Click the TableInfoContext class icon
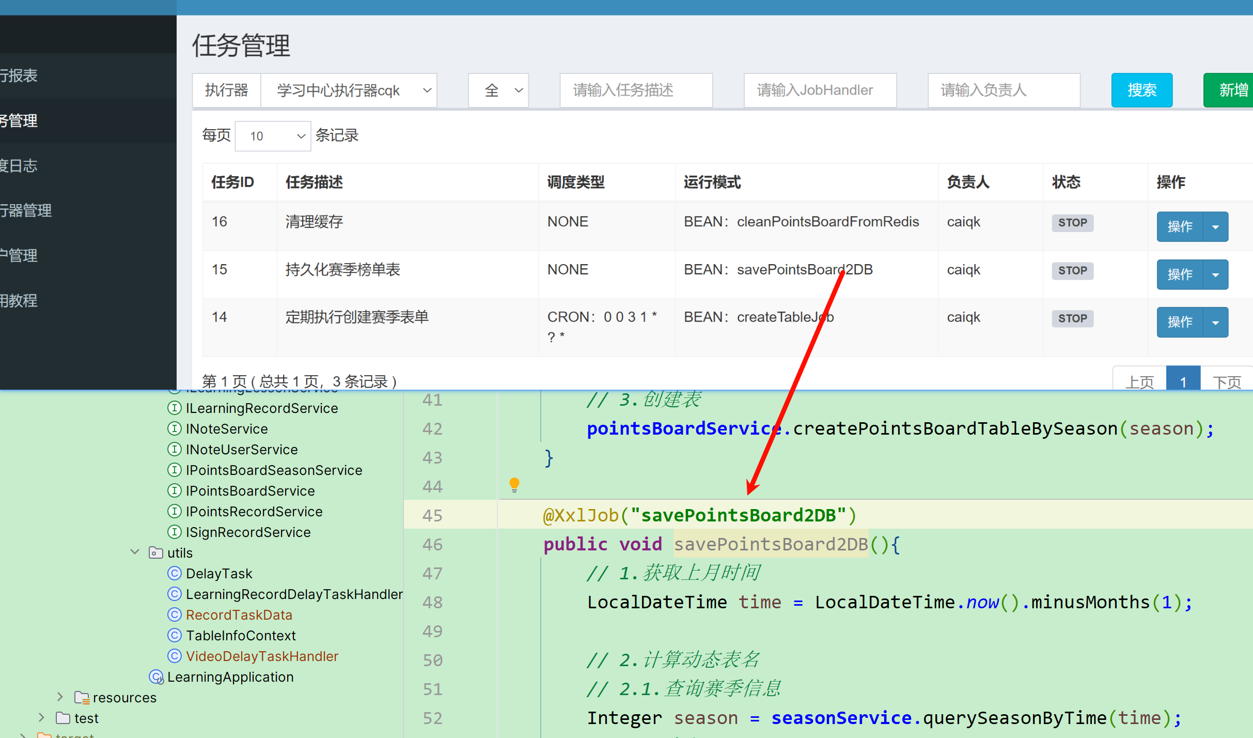This screenshot has height=738, width=1253. [x=175, y=635]
